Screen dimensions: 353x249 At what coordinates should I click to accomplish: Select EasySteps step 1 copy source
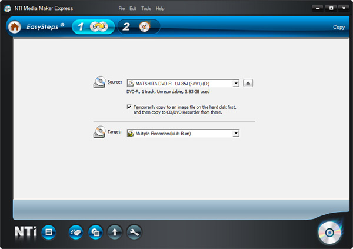93,27
